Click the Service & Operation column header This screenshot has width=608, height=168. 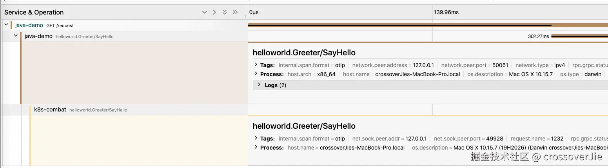[34, 12]
